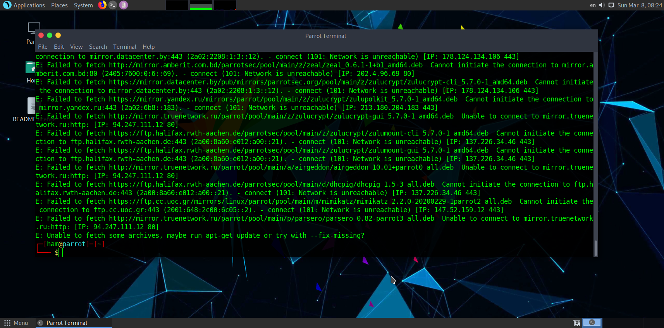Open the volume control in system tray
Image resolution: width=664 pixels, height=328 pixels.
click(602, 5)
